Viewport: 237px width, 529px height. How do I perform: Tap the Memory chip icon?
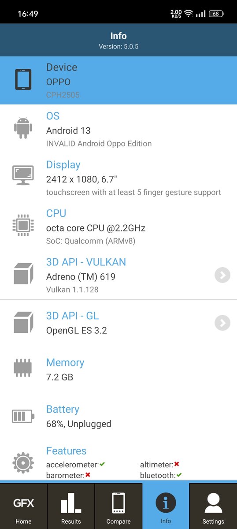[23, 368]
